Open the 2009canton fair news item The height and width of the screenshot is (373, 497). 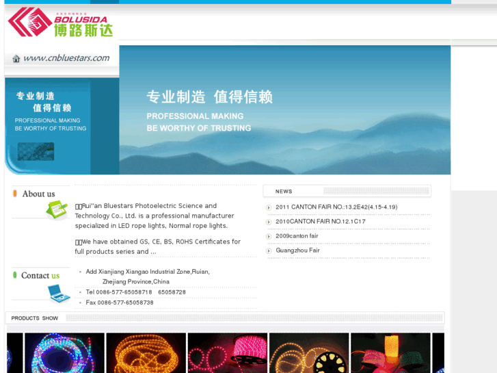click(297, 236)
